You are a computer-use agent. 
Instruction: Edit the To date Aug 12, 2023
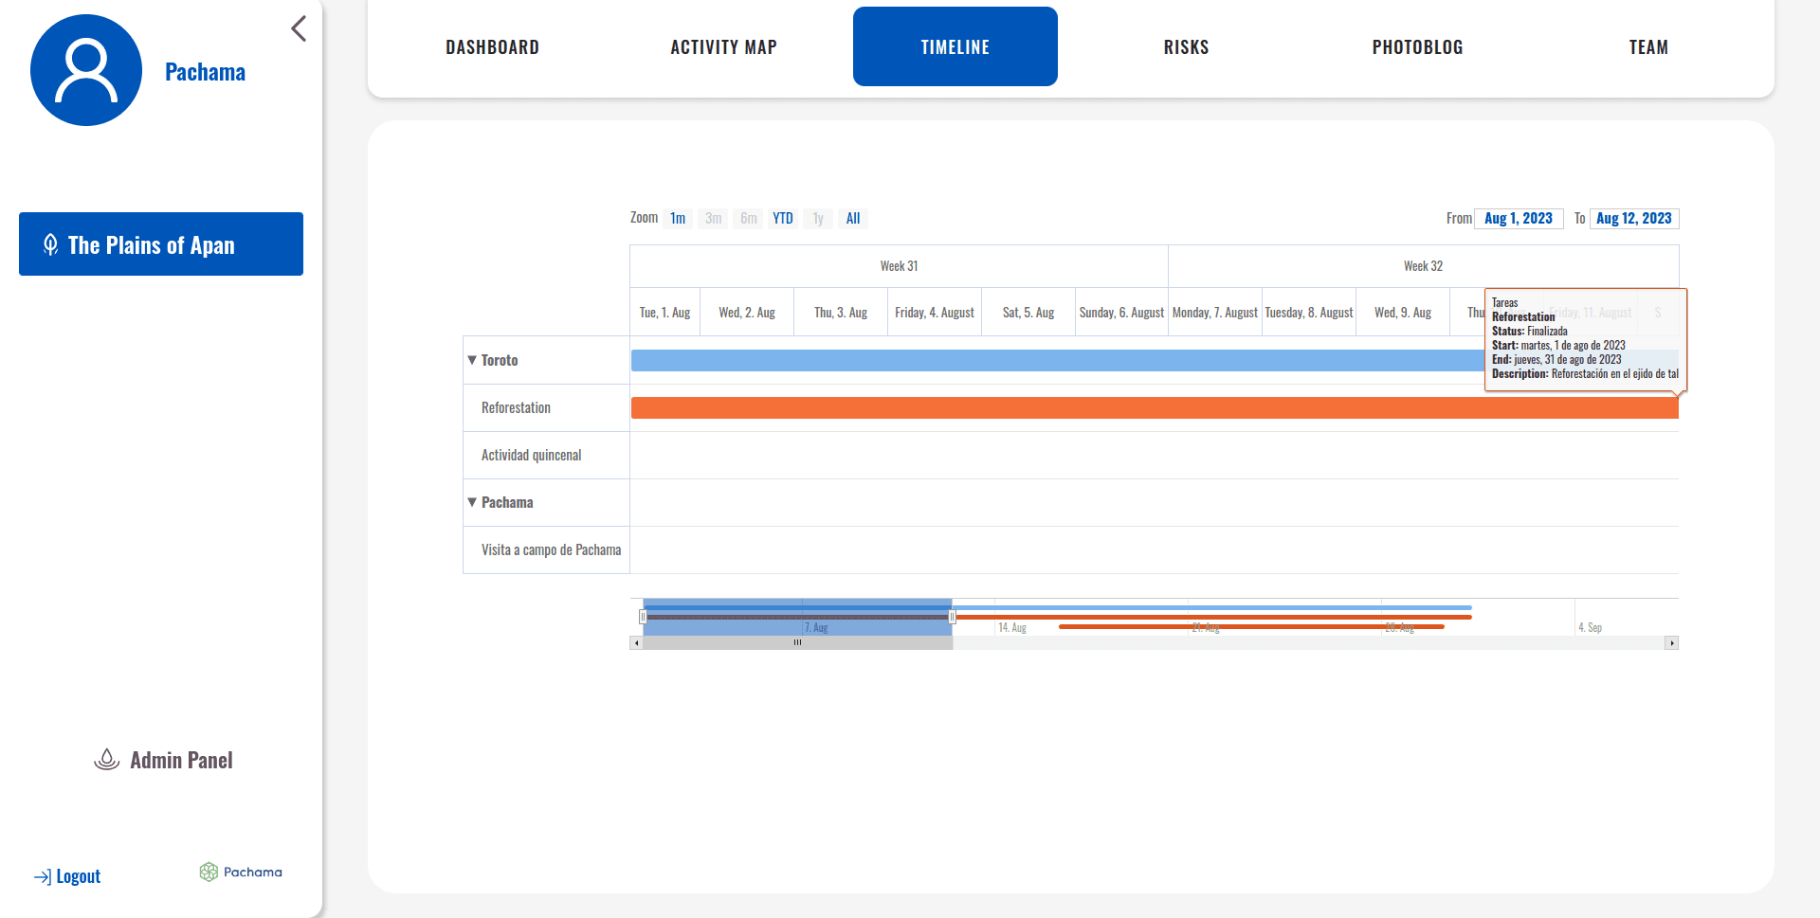pyautogui.click(x=1634, y=219)
